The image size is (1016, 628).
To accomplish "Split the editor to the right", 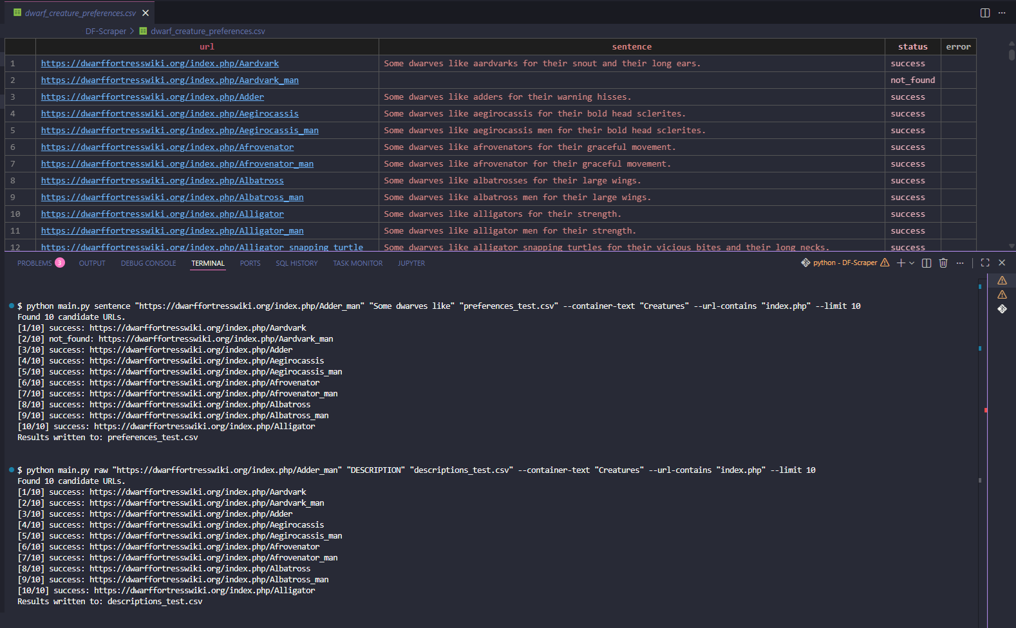I will (x=985, y=13).
